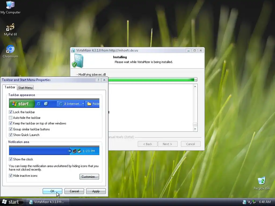Screen dimensions: 275x206
Task: Maximize the VistaMizer installer window
Action: coord(194,50)
